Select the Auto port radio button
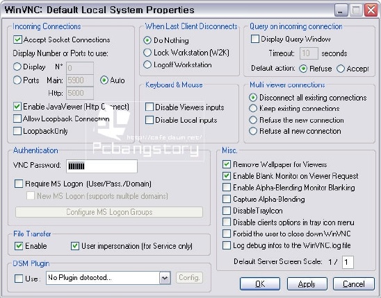The width and height of the screenshot is (381, 298). click(104, 80)
